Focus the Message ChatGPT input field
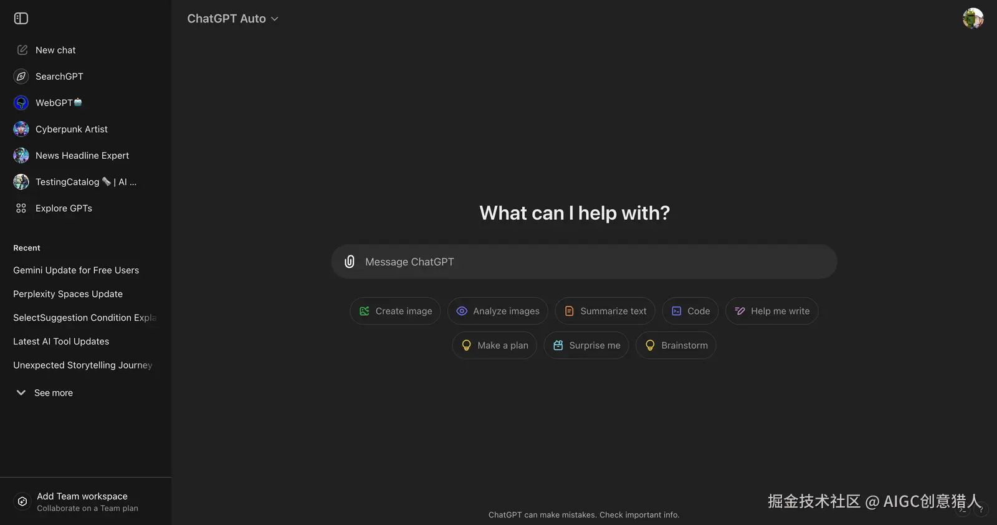 (x=584, y=262)
